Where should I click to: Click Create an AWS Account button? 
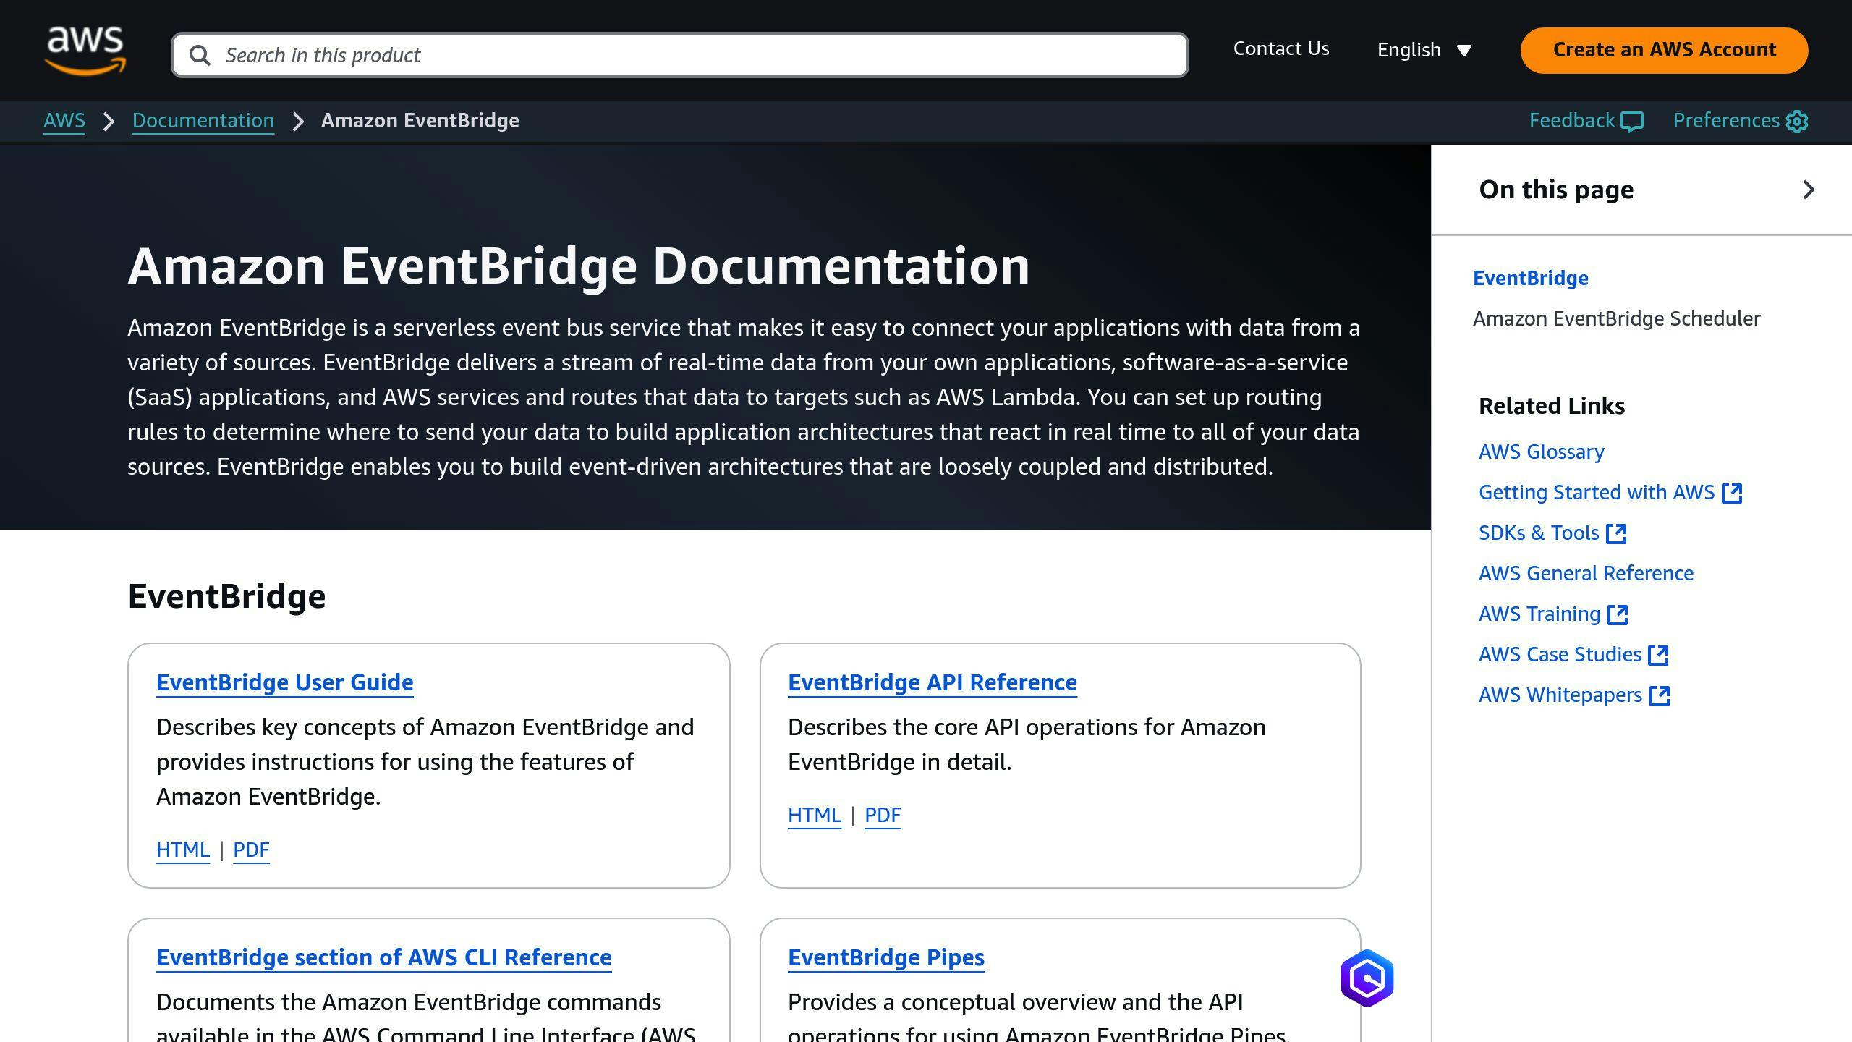tap(1664, 50)
